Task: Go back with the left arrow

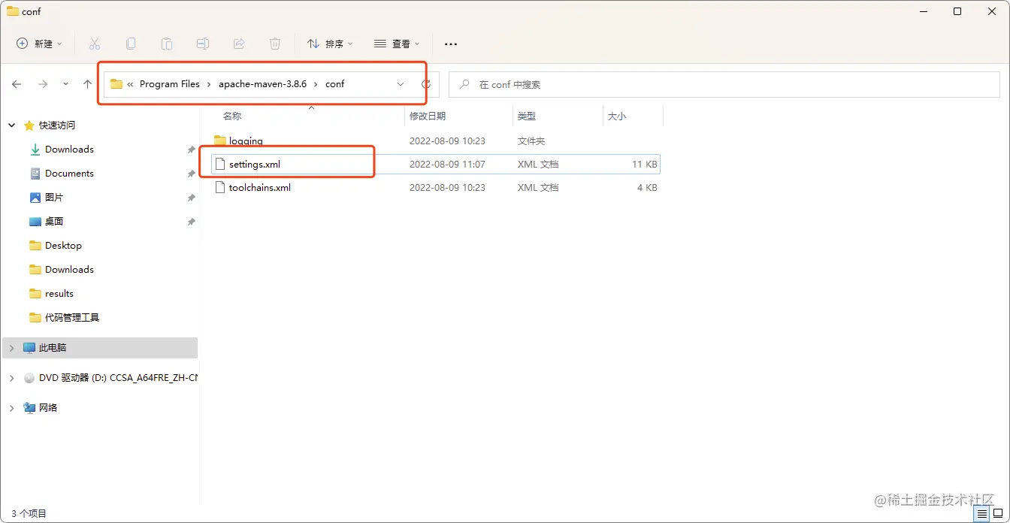Action: (17, 84)
